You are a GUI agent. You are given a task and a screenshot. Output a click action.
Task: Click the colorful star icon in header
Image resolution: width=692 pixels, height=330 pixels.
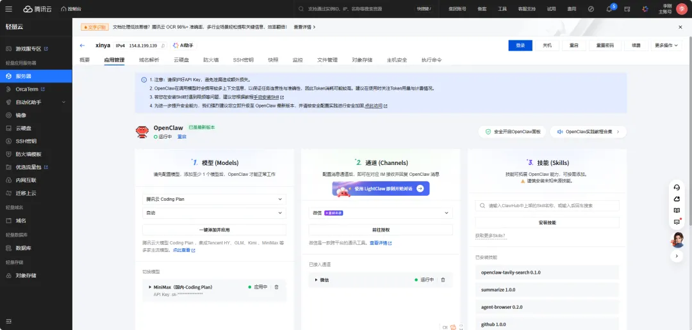pos(645,9)
